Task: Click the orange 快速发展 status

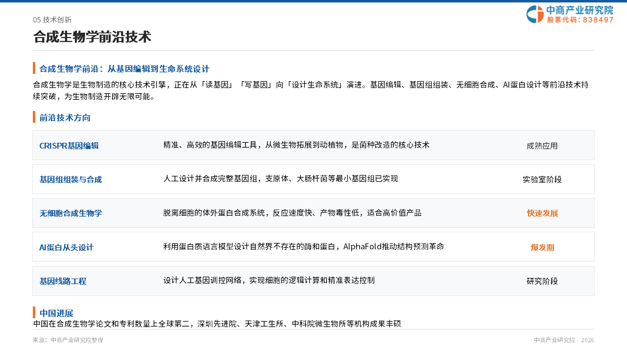Action: click(542, 213)
